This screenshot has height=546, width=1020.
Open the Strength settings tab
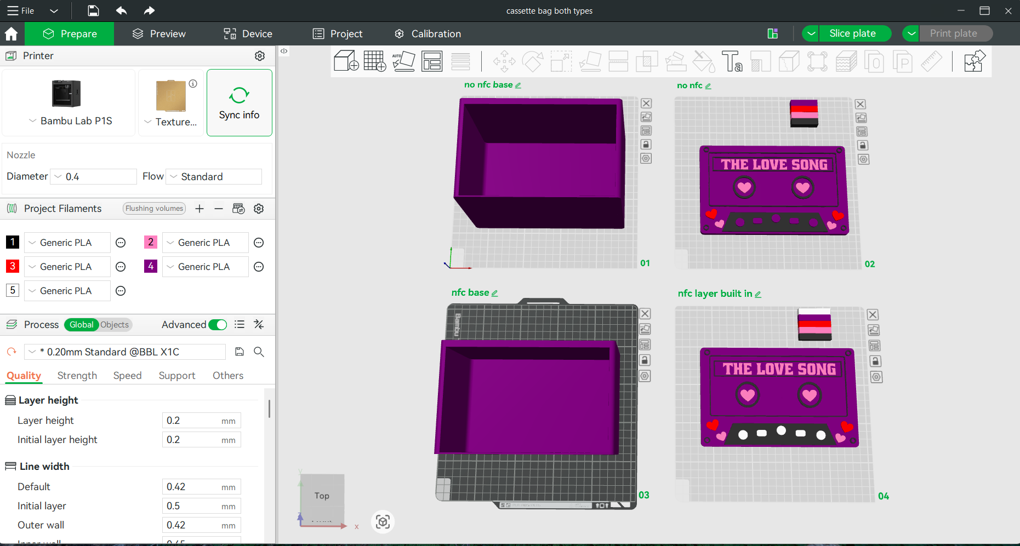tap(77, 376)
